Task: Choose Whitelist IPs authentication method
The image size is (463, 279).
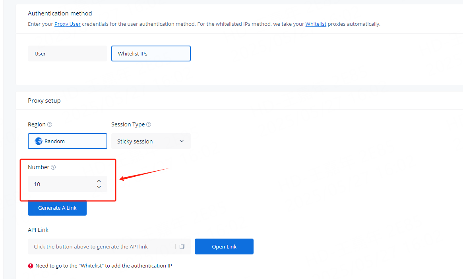Action: (x=151, y=54)
